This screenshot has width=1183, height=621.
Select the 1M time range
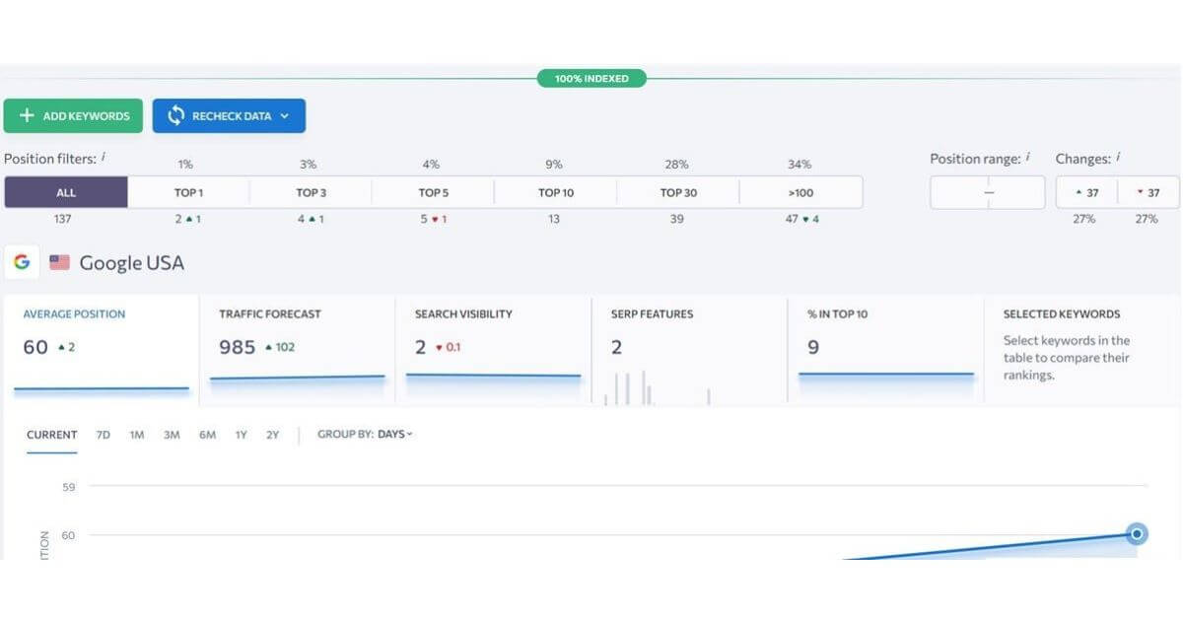click(x=137, y=435)
